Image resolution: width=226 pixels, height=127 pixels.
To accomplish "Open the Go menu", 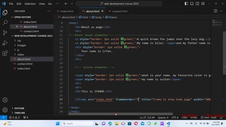I will pyautogui.click(x=50, y=4).
